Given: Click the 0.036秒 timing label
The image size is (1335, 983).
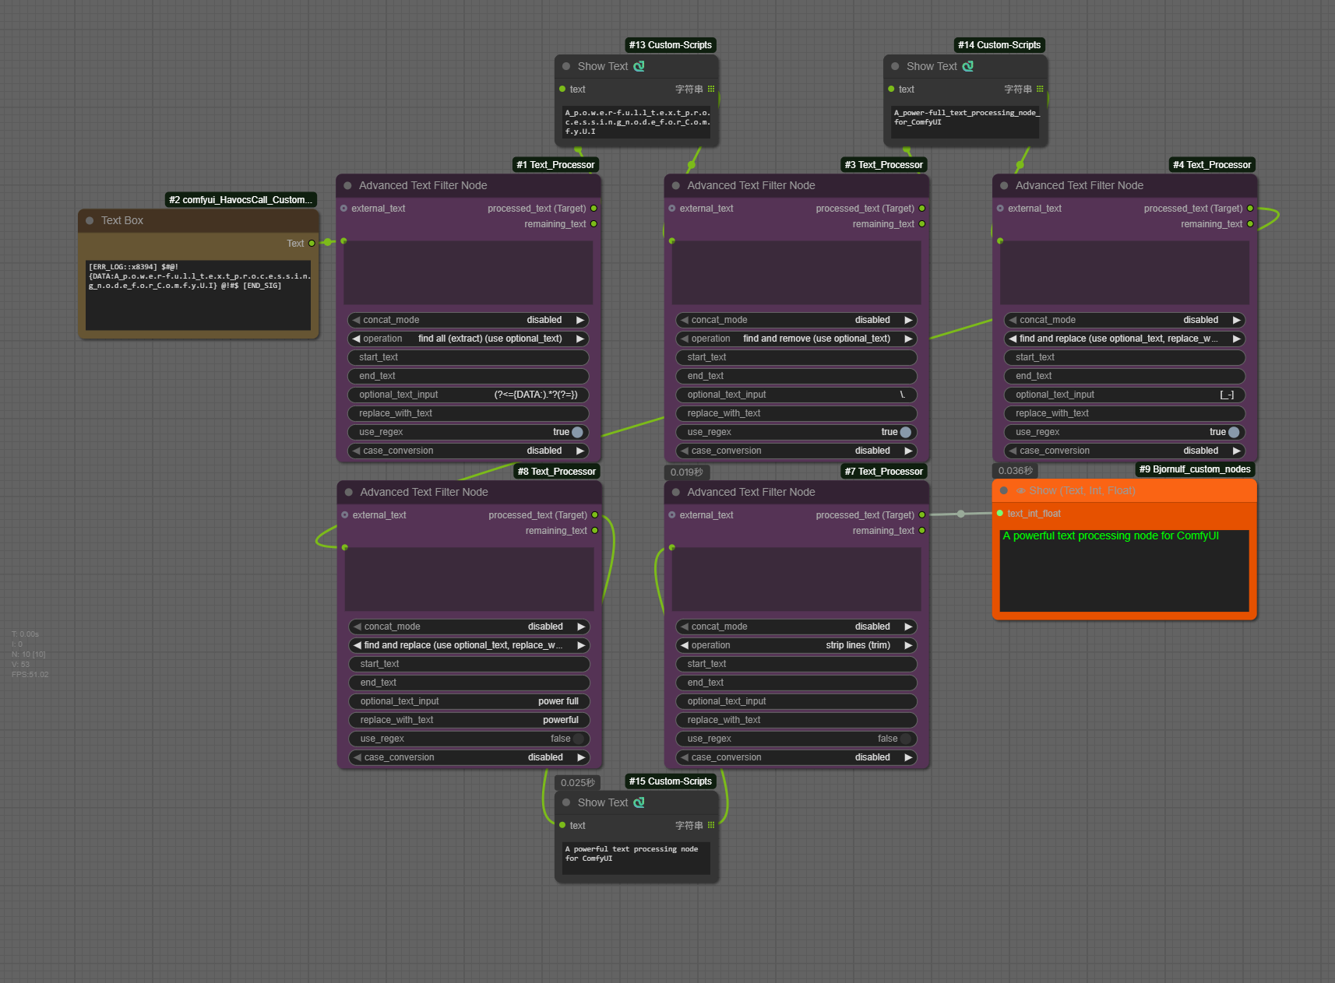Looking at the screenshot, I should (1016, 470).
